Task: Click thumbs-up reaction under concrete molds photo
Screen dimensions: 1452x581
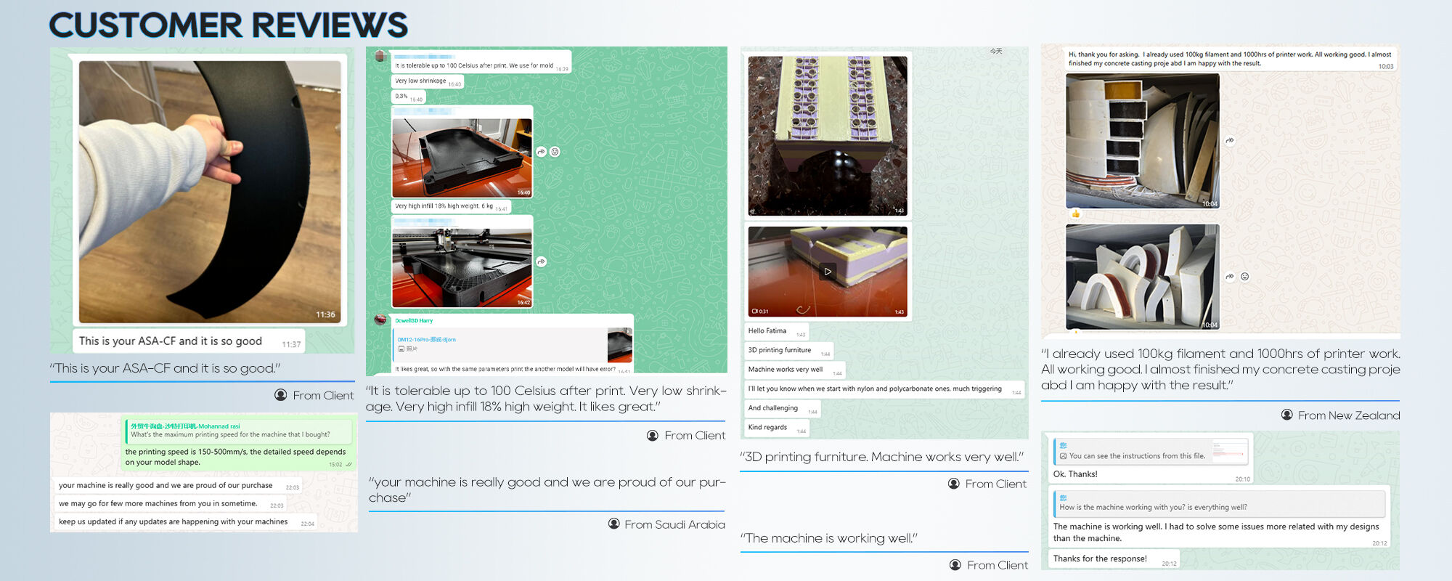Action: point(1075,214)
